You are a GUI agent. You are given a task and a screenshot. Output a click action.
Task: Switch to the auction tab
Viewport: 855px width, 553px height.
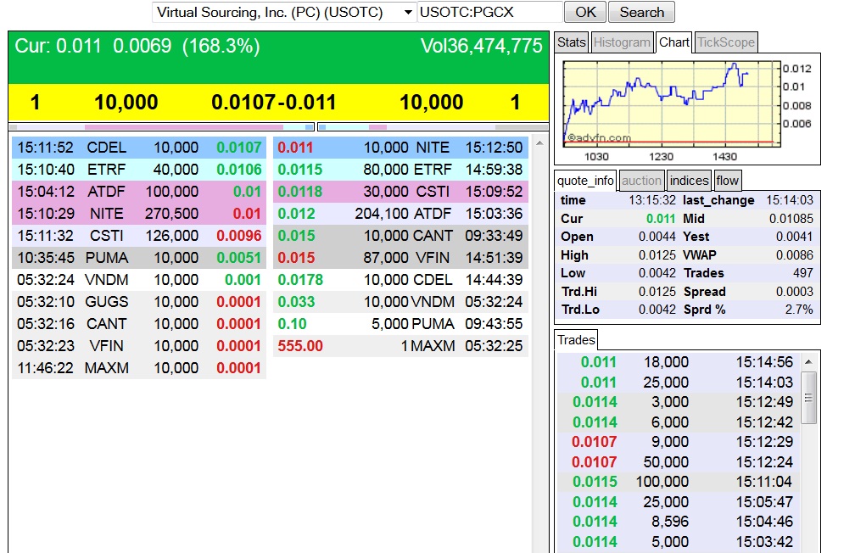coord(642,180)
